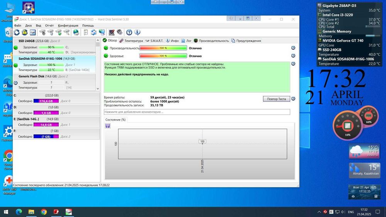
Task: Open Вид menu
Action: click(x=38, y=25)
